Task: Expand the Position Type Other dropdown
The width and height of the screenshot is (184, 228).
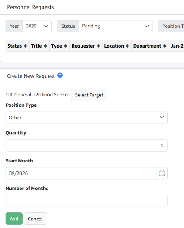Action: click(x=87, y=118)
